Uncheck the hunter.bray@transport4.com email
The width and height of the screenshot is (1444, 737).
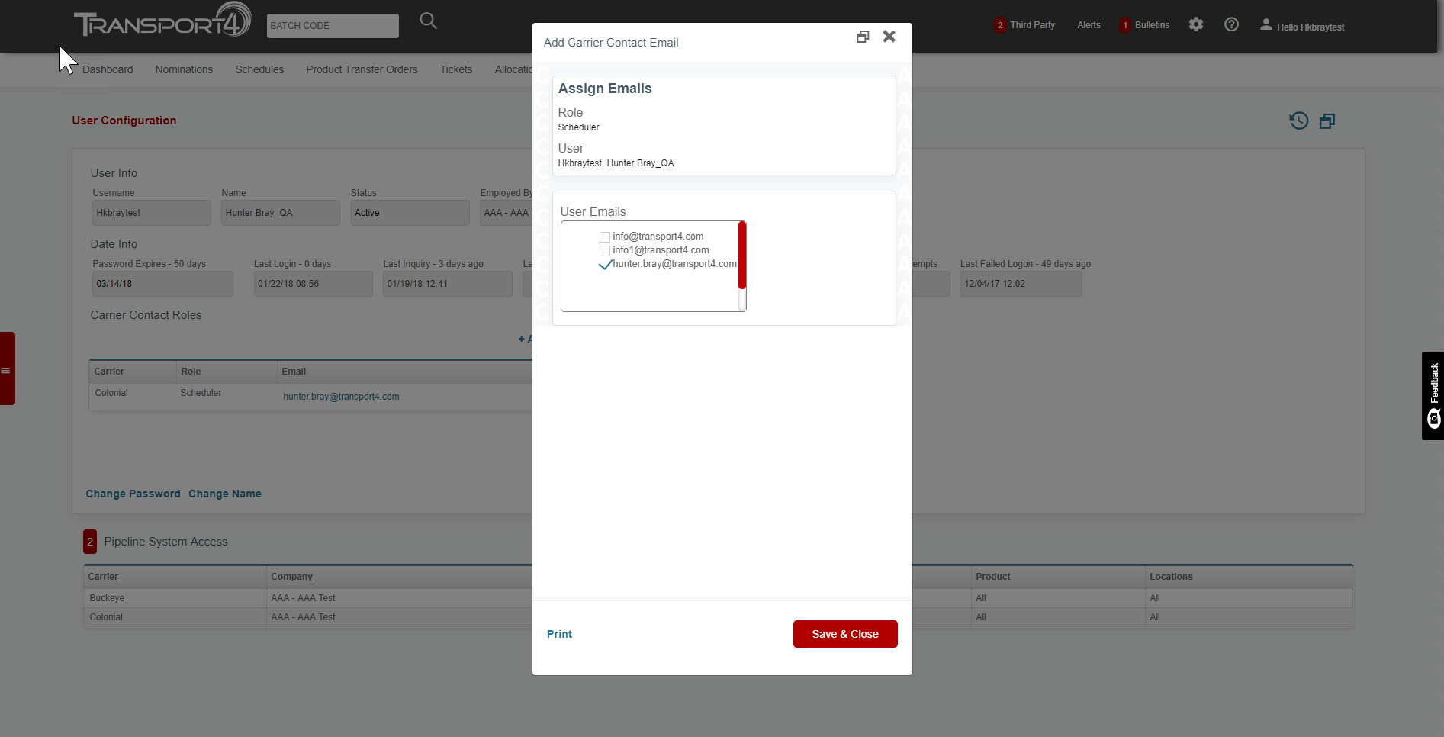tap(605, 265)
